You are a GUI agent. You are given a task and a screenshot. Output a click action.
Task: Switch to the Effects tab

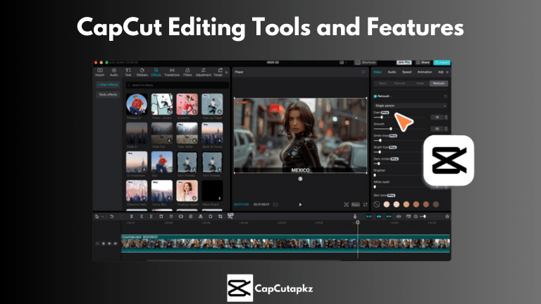point(156,72)
